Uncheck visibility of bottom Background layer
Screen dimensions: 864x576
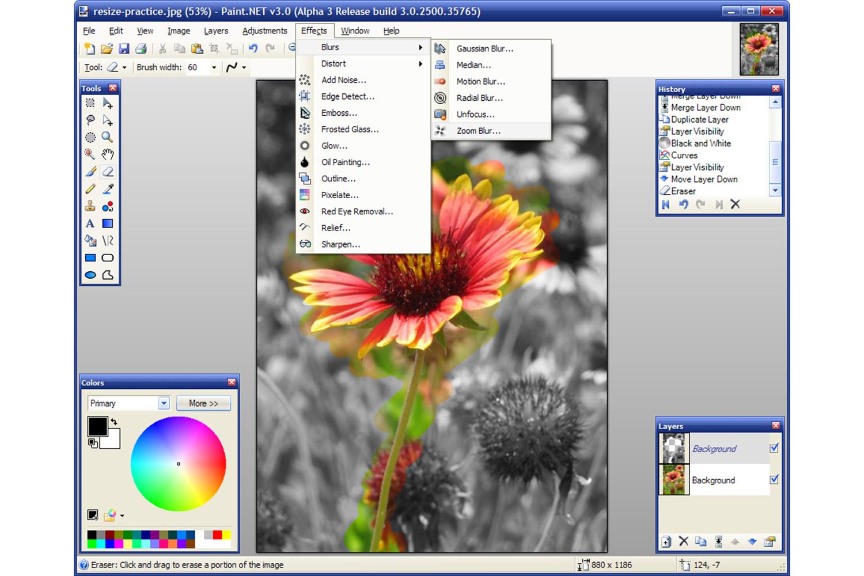(774, 479)
